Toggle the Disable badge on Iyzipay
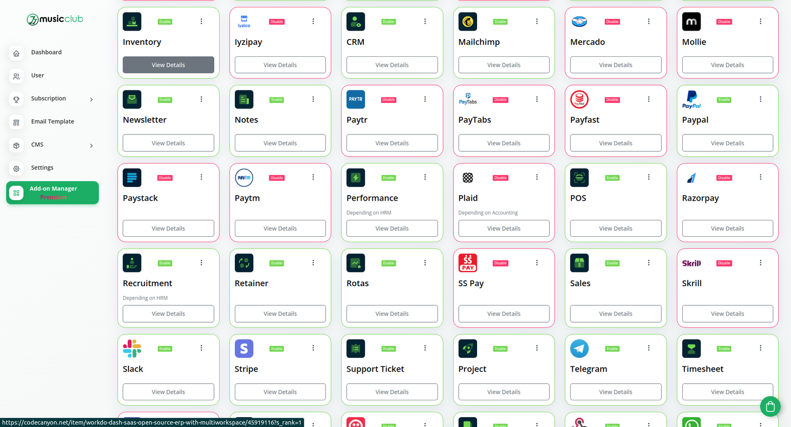791x427 pixels. point(277,22)
